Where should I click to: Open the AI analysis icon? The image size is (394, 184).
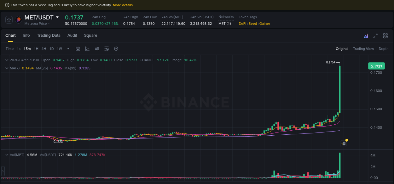[366, 36]
